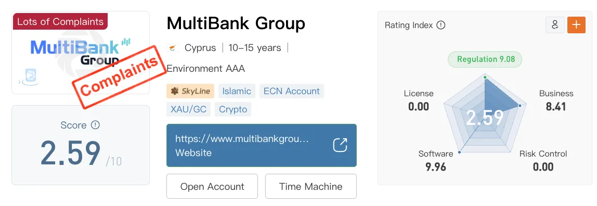Click the Rating Index info icon
This screenshot has width=597, height=206.
pos(441,25)
